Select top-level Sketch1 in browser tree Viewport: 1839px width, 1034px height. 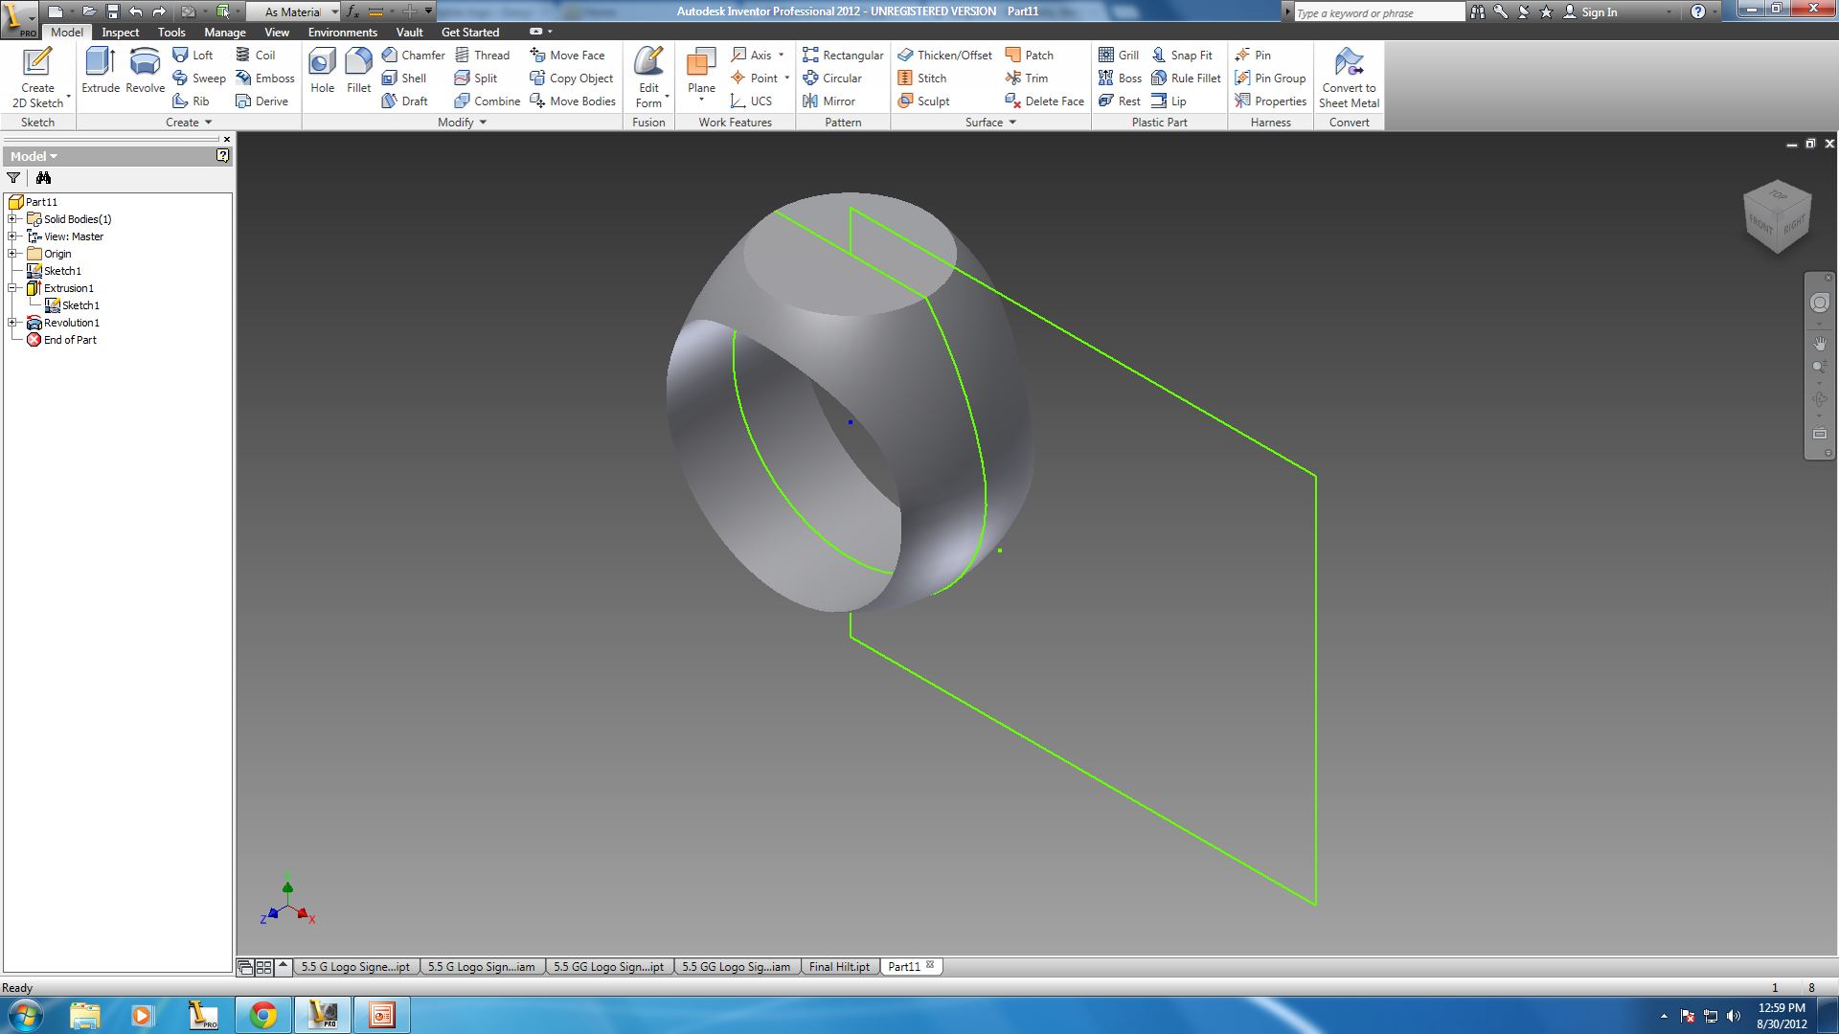[x=62, y=271]
